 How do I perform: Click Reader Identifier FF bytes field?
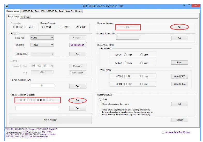click(x=37, y=100)
